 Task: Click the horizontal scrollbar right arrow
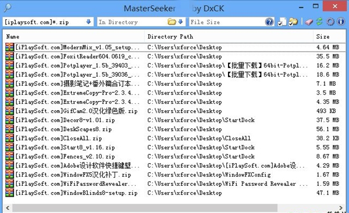pyautogui.click(x=340, y=208)
